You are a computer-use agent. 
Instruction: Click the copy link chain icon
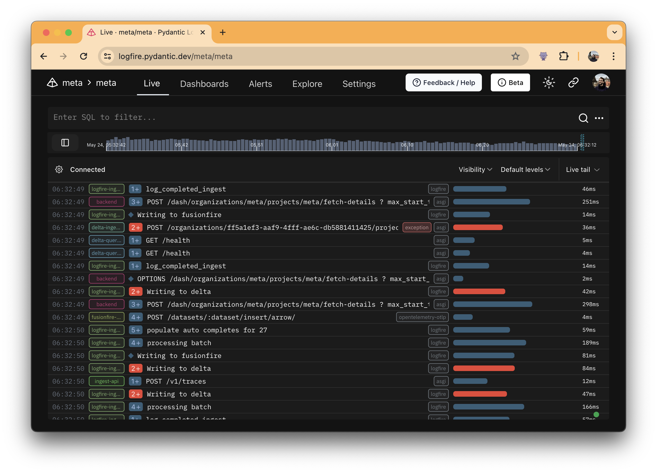point(573,83)
